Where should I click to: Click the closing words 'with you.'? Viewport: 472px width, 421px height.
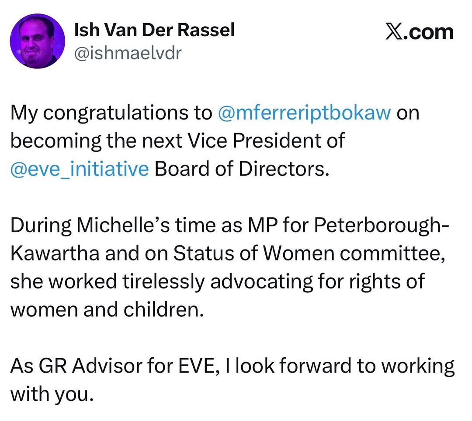(x=52, y=394)
